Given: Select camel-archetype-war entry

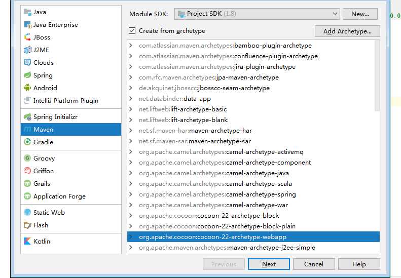Looking at the screenshot, I should coord(253,205).
